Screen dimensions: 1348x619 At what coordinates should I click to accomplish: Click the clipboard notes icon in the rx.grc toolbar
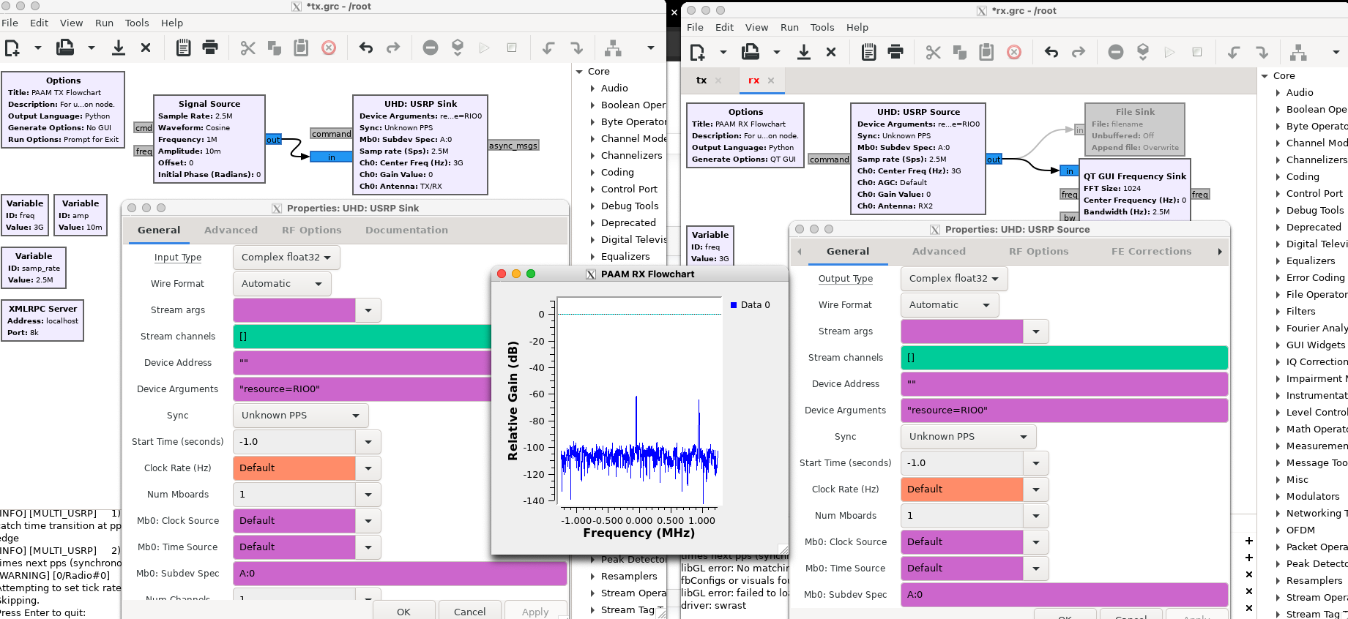[x=868, y=53]
